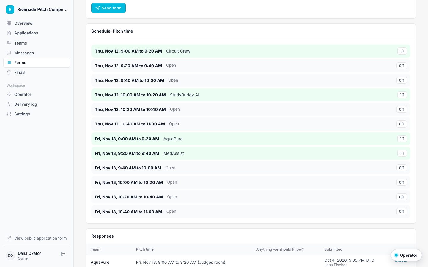Click the Send form button
This screenshot has width=428, height=267.
(x=108, y=8)
